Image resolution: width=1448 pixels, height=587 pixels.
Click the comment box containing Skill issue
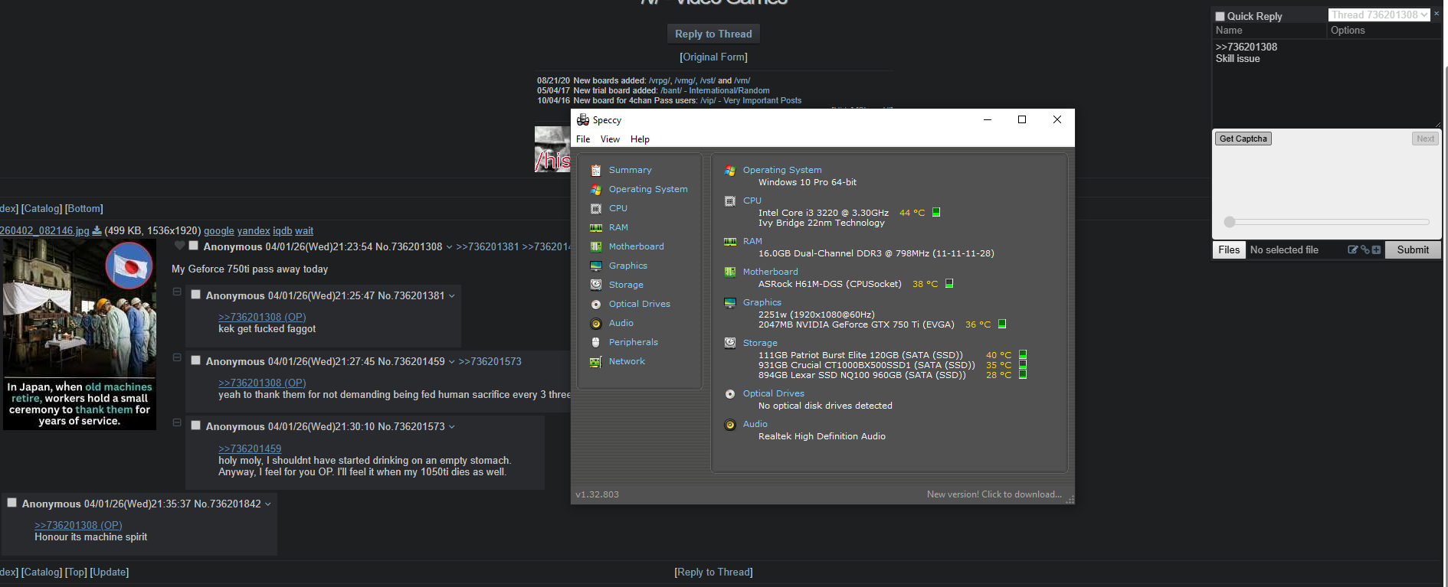point(1326,83)
